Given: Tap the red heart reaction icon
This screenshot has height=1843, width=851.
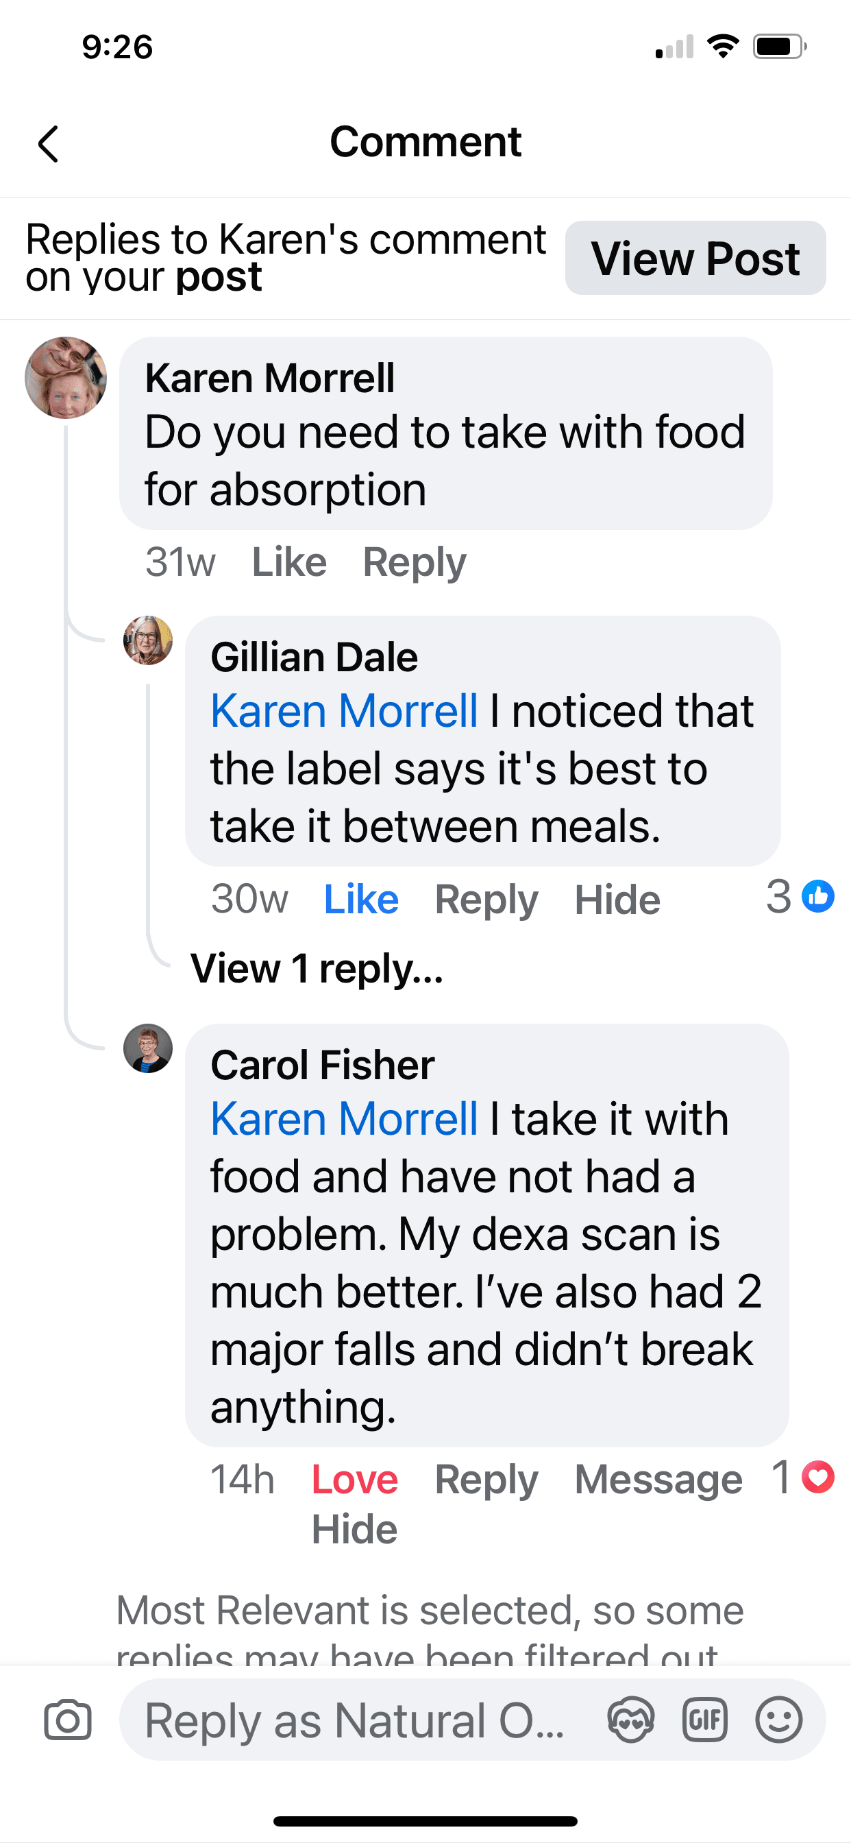Looking at the screenshot, I should click(818, 1478).
